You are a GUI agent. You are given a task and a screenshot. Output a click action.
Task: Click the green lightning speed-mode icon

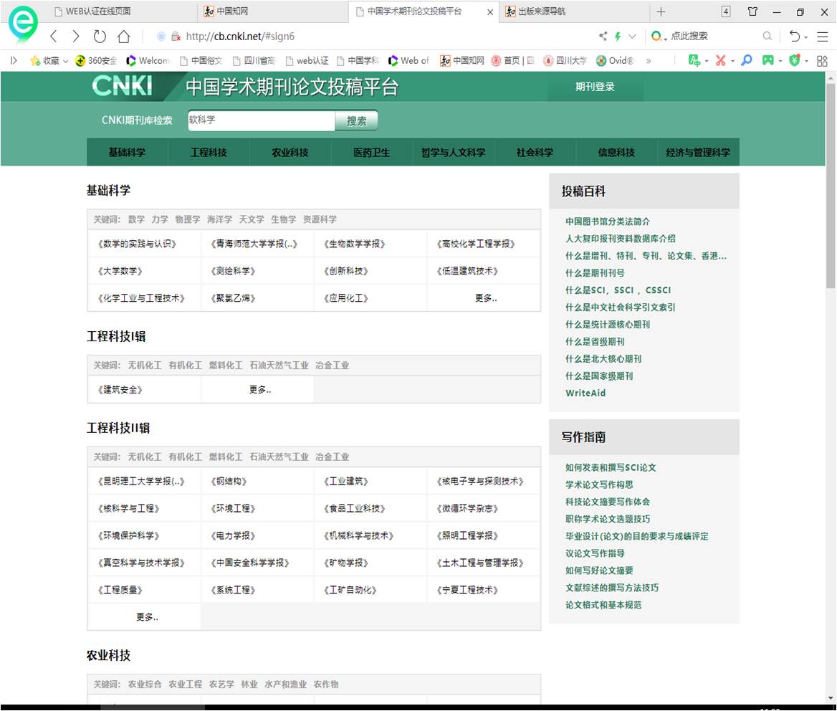[x=618, y=36]
